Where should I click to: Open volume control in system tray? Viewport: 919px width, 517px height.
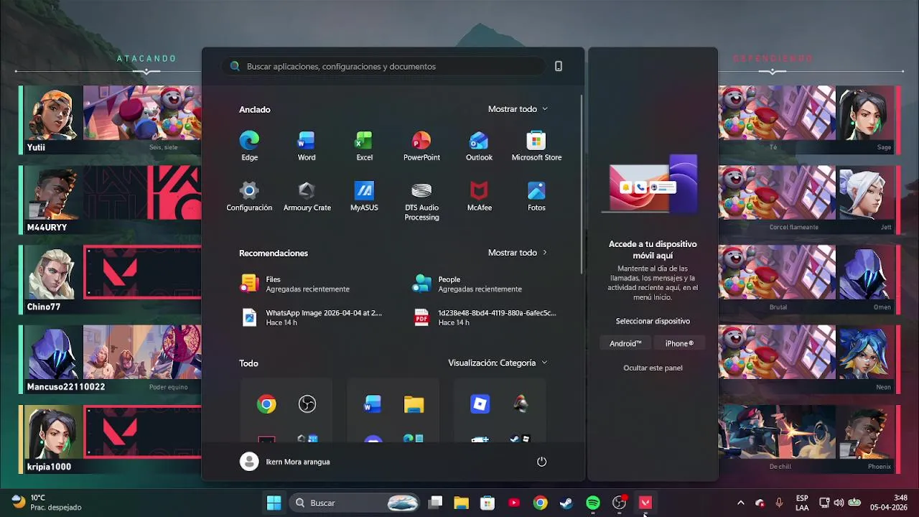pos(839,503)
